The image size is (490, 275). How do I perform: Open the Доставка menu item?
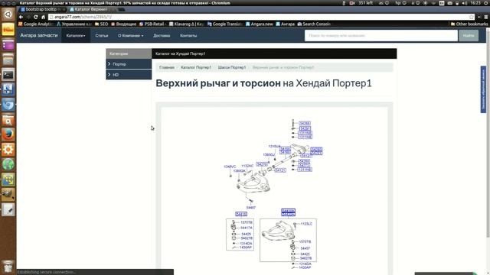point(162,36)
